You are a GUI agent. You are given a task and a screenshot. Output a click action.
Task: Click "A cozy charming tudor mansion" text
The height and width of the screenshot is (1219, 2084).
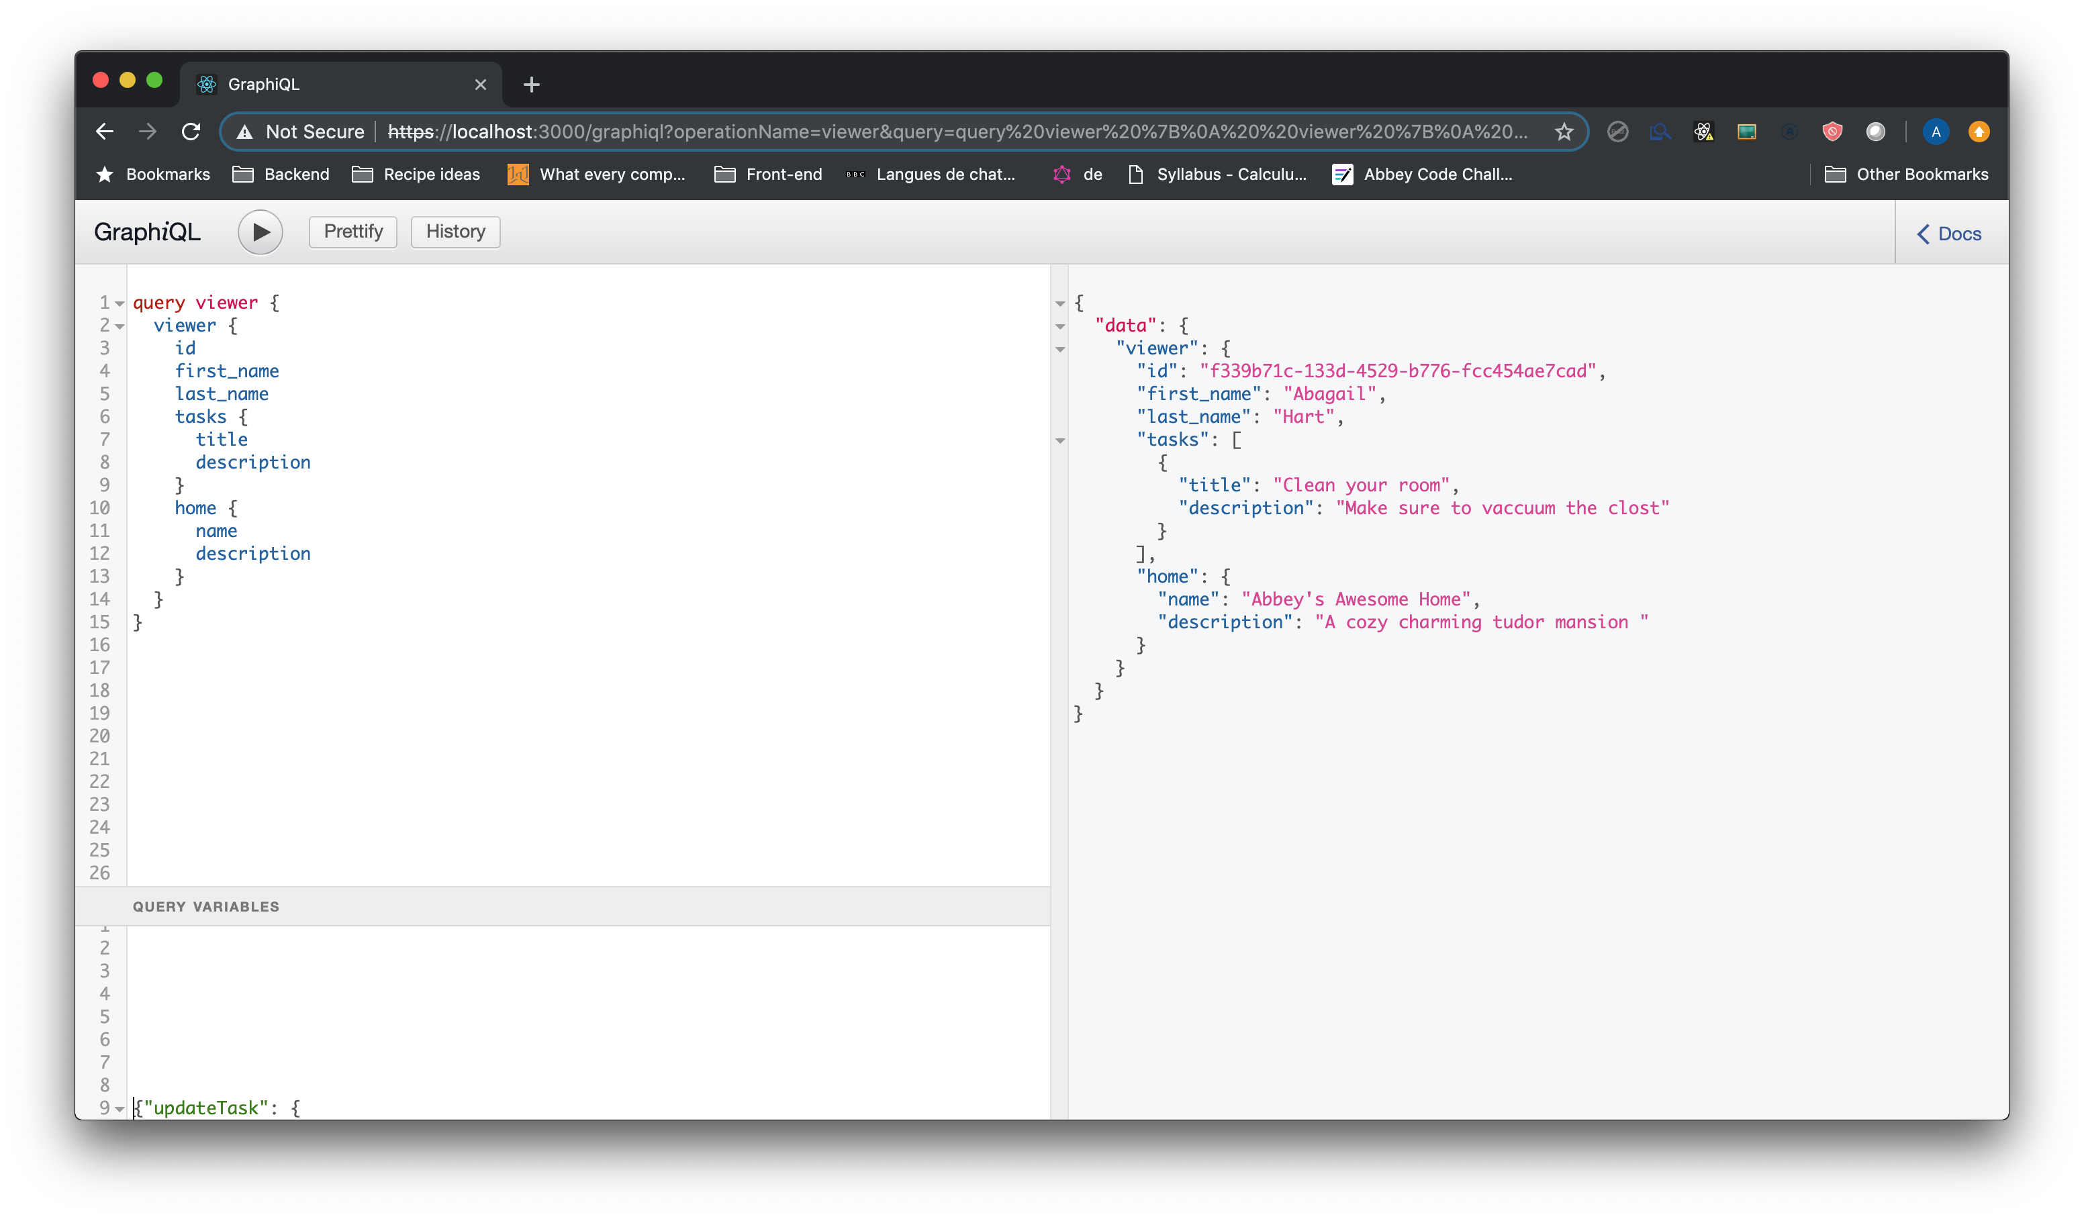[x=1482, y=623]
